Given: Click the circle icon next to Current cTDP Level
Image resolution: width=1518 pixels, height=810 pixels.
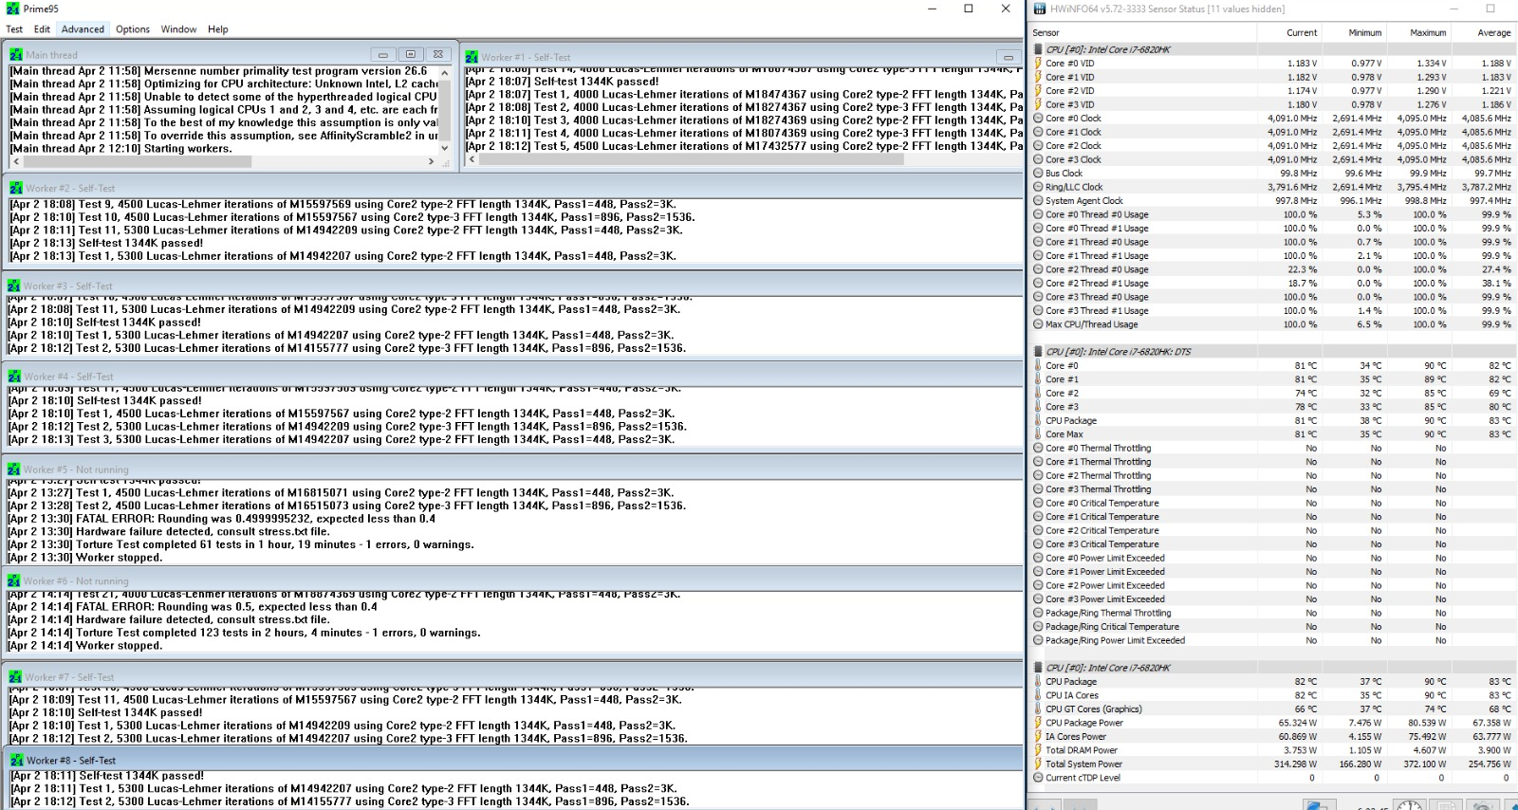Looking at the screenshot, I should [1038, 778].
